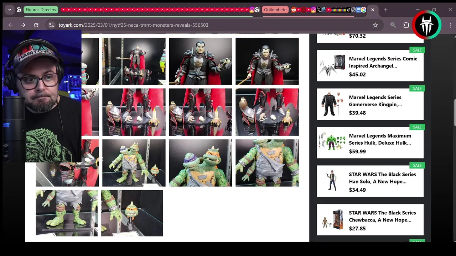Open the Chrome three-dot menu
This screenshot has width=456, height=256.
coord(451,25)
